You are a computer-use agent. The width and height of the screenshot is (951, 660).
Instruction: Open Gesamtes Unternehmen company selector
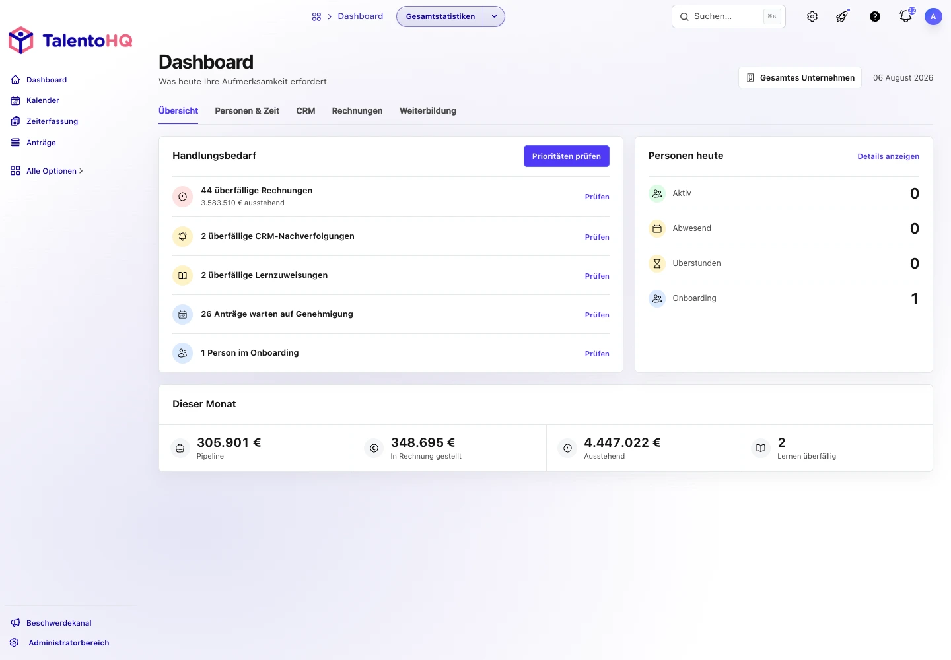click(800, 77)
